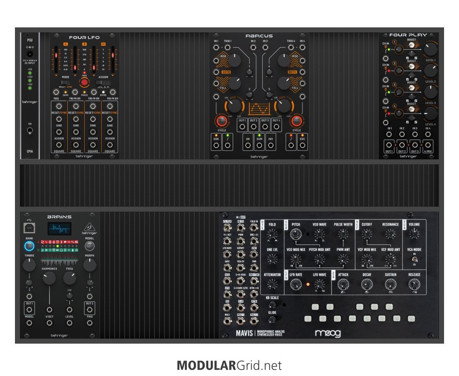Viewport: 459px width, 376px height.
Task: Flip the channel 4 BOOST switch on Four Play
Action: point(412,109)
